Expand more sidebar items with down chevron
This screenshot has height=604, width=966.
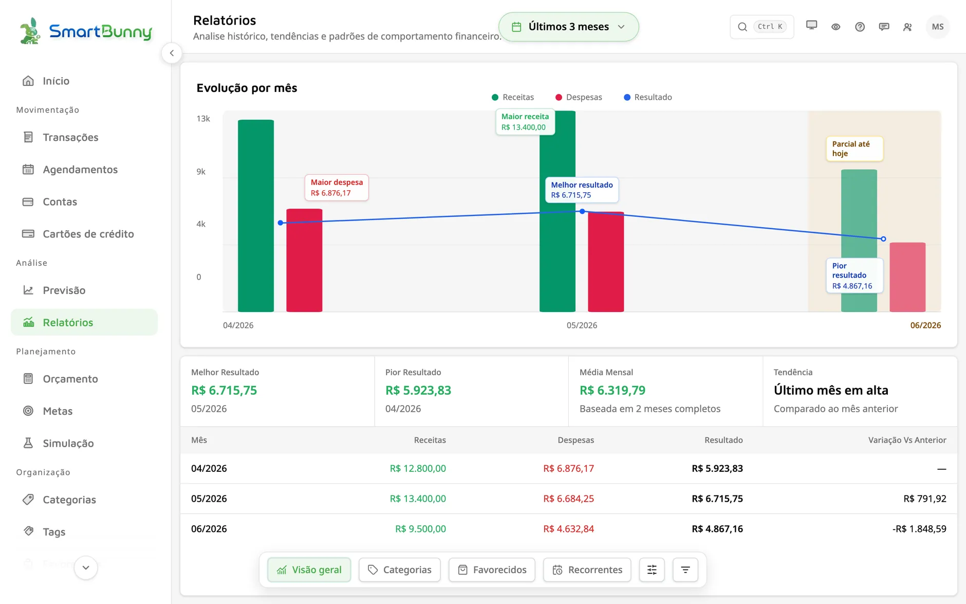tap(86, 568)
